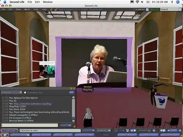Image resolution: width=183 pixels, height=137 pixels.
Task: Open the Search button in bottom bar
Action: [85, 135]
